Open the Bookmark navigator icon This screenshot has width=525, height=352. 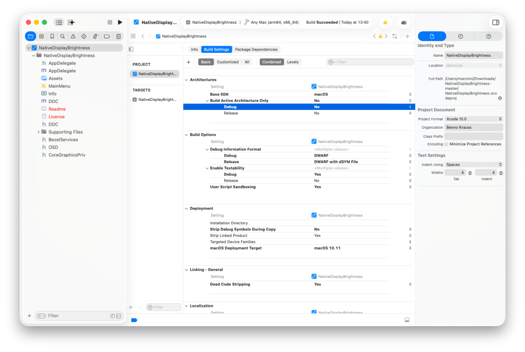(52, 36)
